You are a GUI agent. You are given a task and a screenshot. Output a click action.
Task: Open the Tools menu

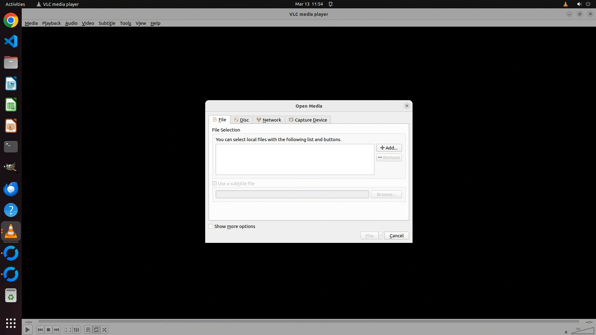125,23
